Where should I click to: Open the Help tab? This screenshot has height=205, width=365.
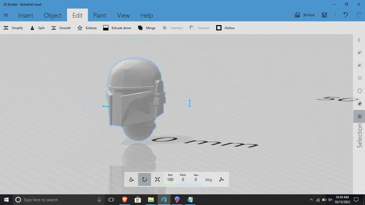pos(146,15)
